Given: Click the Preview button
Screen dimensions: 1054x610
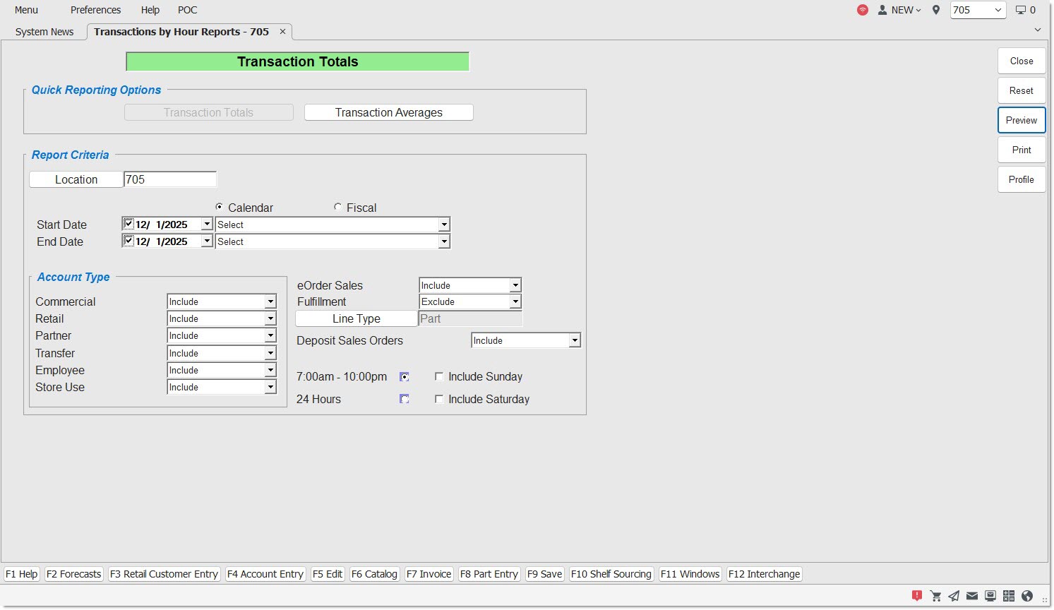Looking at the screenshot, I should click(1021, 120).
